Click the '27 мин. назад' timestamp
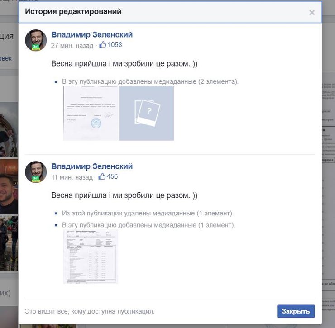Image resolution: width=335 pixels, height=328 pixels. pyautogui.click(x=72, y=45)
